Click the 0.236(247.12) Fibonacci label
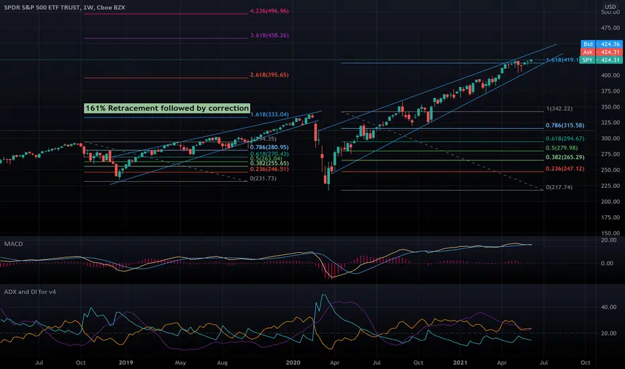Screen dimensions: 625x369 tap(565, 169)
